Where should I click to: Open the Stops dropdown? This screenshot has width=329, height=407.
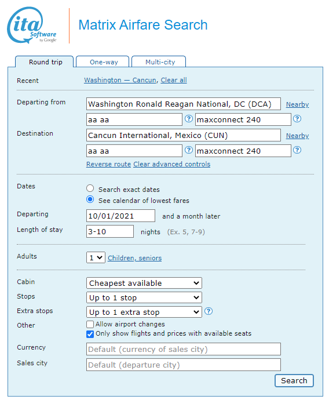(144, 297)
